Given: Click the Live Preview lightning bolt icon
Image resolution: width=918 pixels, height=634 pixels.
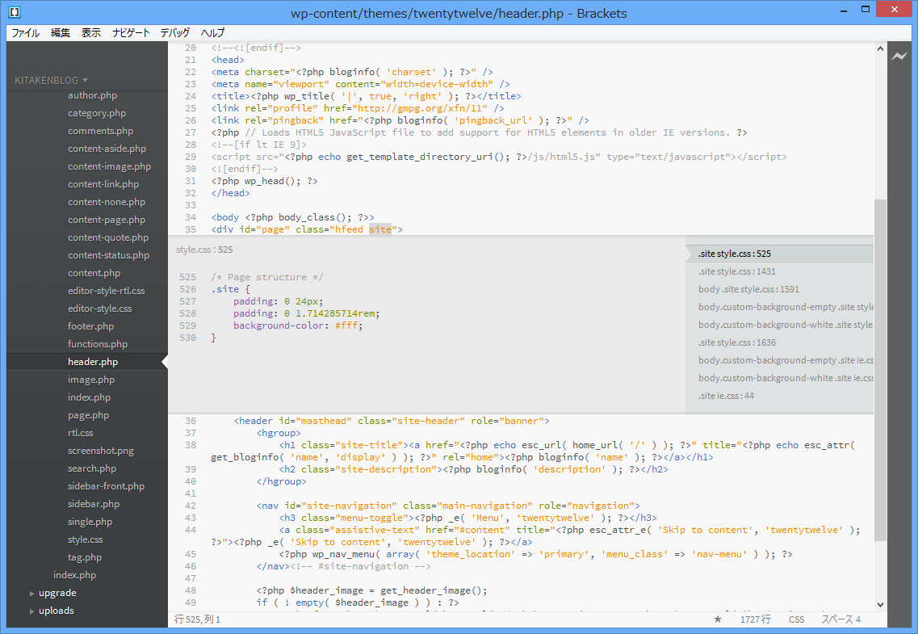Looking at the screenshot, I should pos(899,57).
